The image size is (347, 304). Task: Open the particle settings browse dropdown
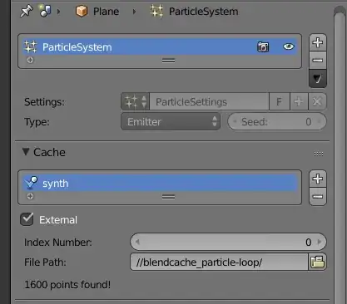point(136,101)
